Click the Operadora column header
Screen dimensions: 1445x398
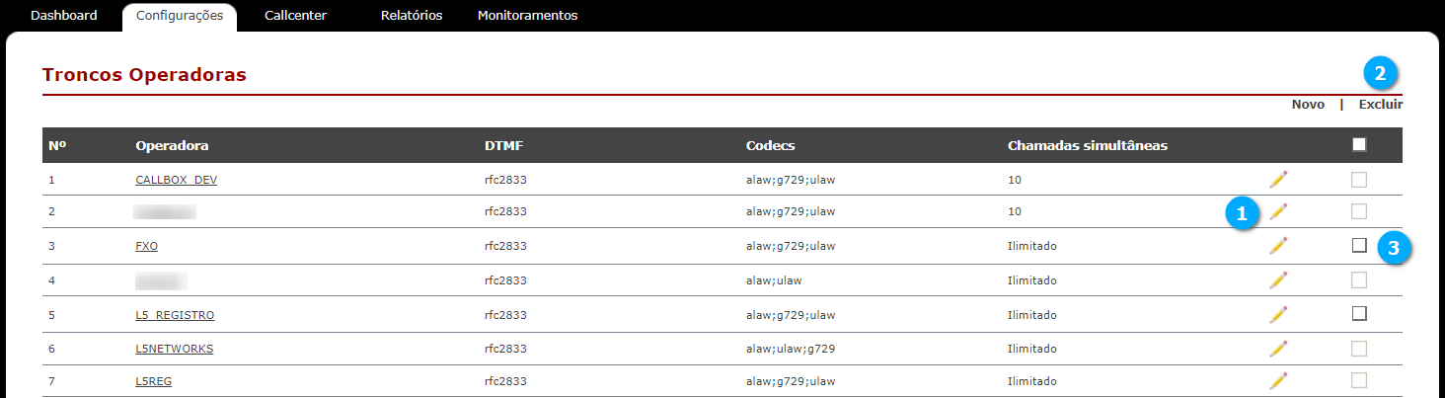point(172,145)
